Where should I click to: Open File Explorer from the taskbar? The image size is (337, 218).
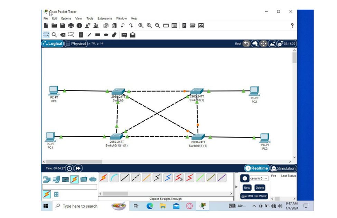[x=163, y=206]
